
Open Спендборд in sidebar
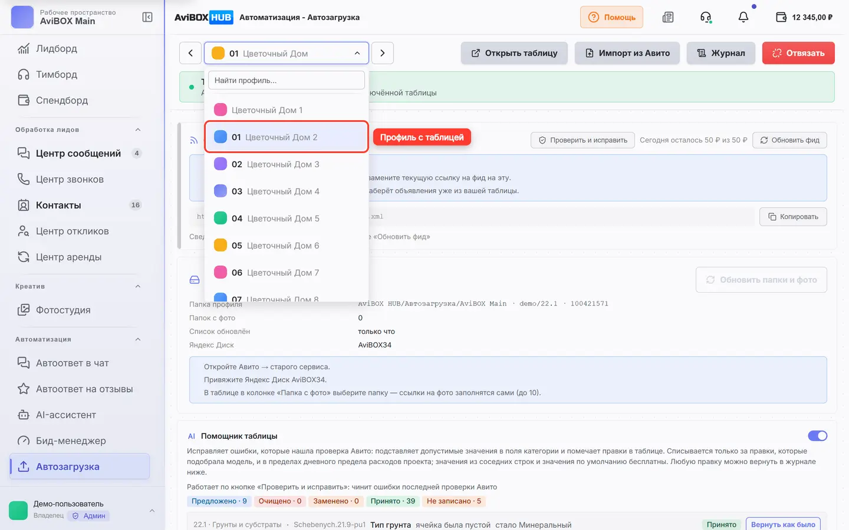click(x=80, y=100)
